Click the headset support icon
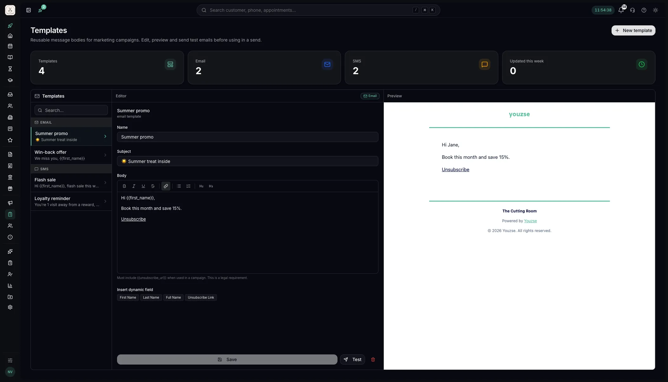Viewport: 668px width, 382px height. click(632, 10)
